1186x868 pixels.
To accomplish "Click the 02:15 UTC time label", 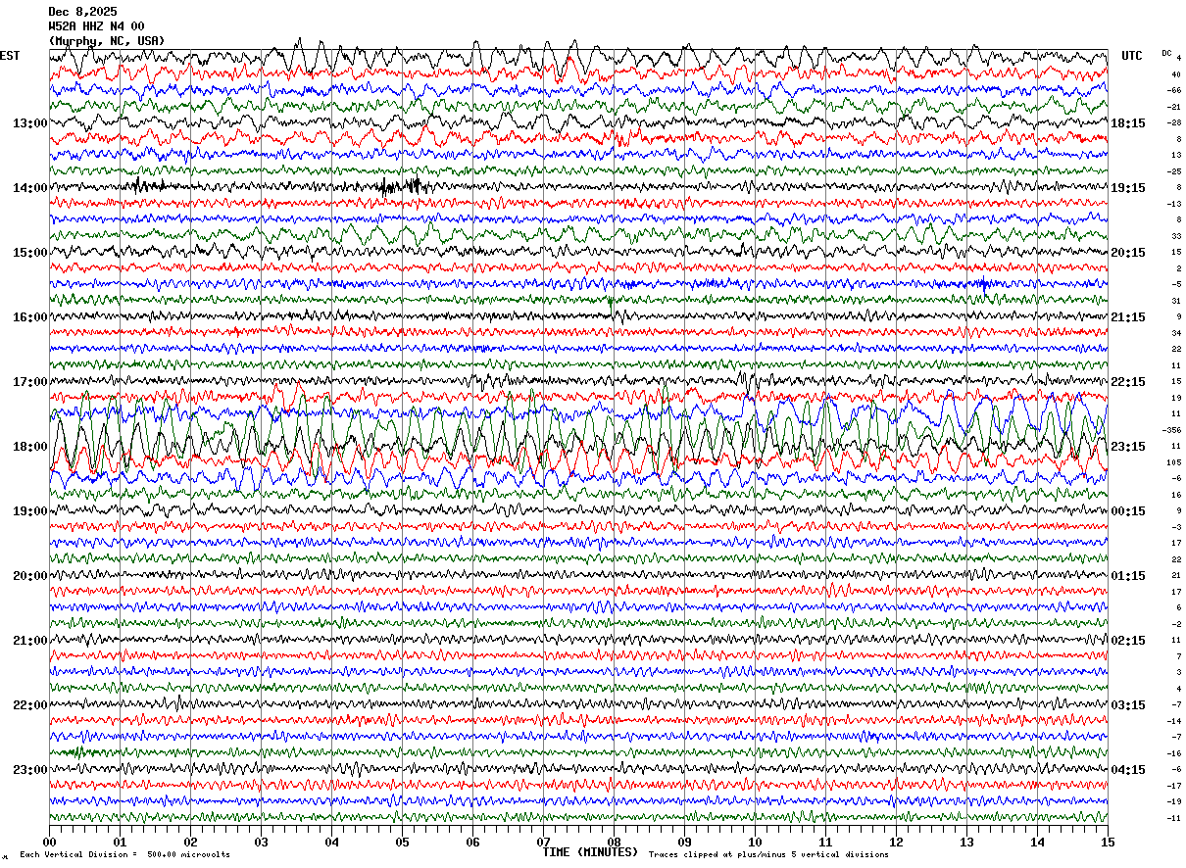I will (1127, 641).
